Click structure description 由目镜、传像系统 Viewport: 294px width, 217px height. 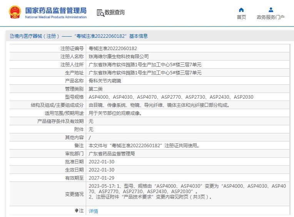[x=159, y=105]
